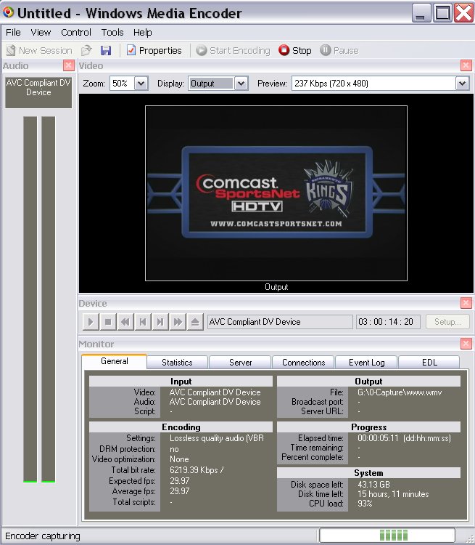Click the output file path G:\0-Capture\www.wmv
This screenshot has width=475, height=545.
400,392
